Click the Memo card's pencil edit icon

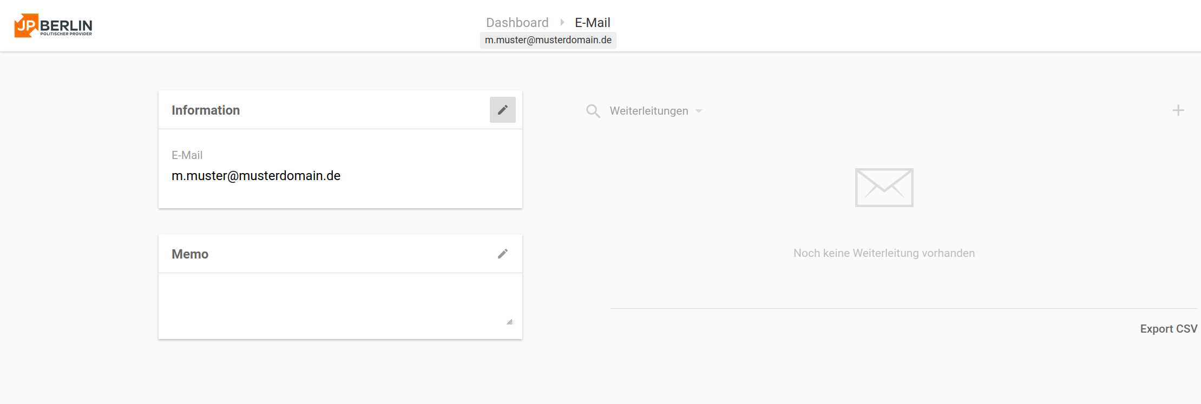click(x=502, y=254)
